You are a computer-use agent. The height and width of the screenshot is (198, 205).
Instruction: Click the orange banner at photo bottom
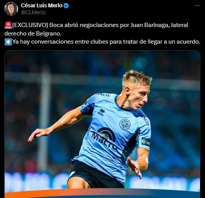pyautogui.click(x=102, y=193)
